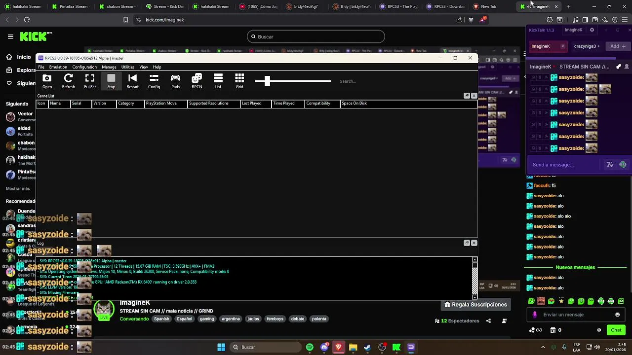Click the Kick search box Buscar
The width and height of the screenshot is (632, 355).
tap(316, 36)
